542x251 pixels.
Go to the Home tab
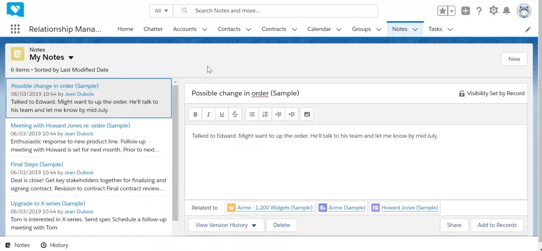[126, 29]
